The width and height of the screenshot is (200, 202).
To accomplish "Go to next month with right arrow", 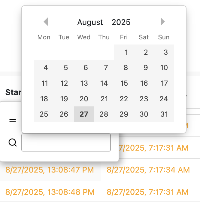I will (x=163, y=22).
